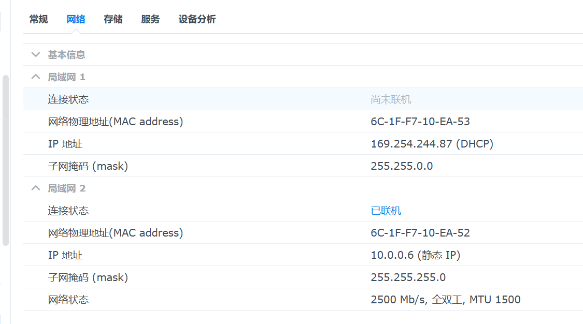
Task: Select the 尚未联机 connection status row
Action: 303,99
